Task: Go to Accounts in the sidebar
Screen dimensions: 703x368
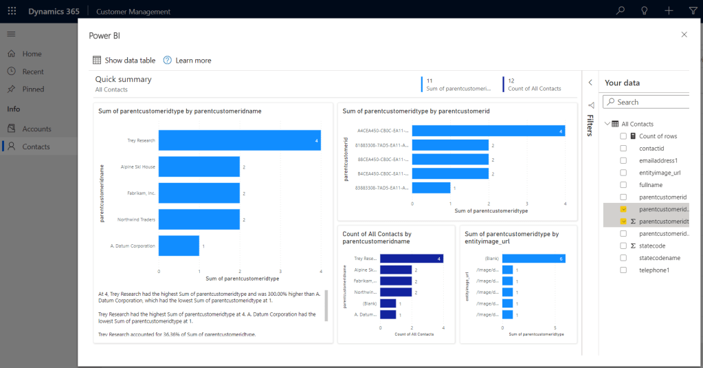Action: pyautogui.click(x=36, y=129)
